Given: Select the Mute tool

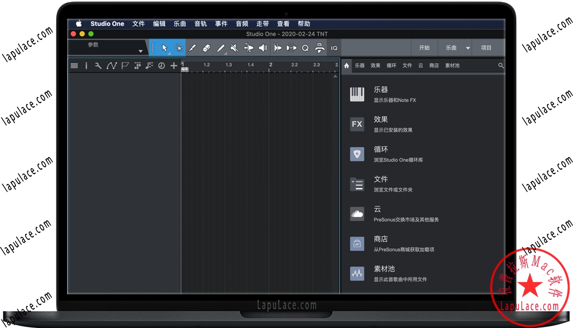Looking at the screenshot, I should (235, 48).
